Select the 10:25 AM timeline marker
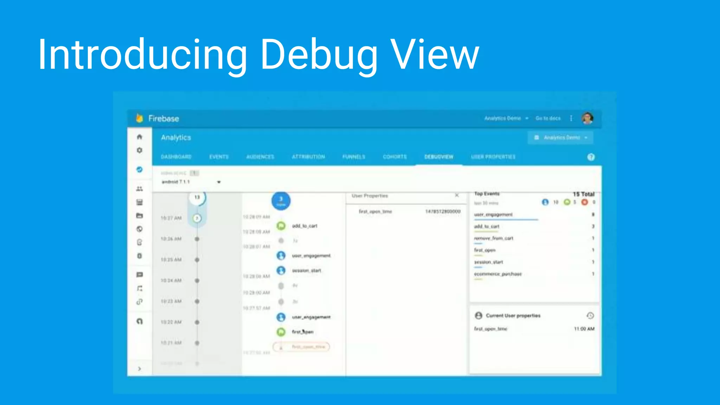This screenshot has width=720, height=405. pyautogui.click(x=197, y=260)
